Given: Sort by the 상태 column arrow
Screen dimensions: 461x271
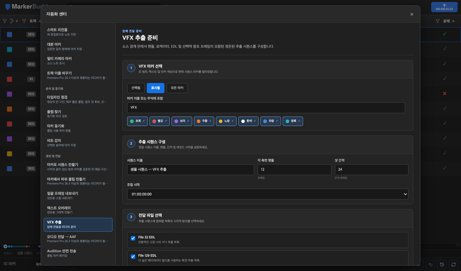Looking at the screenshot, I should click(454, 21).
